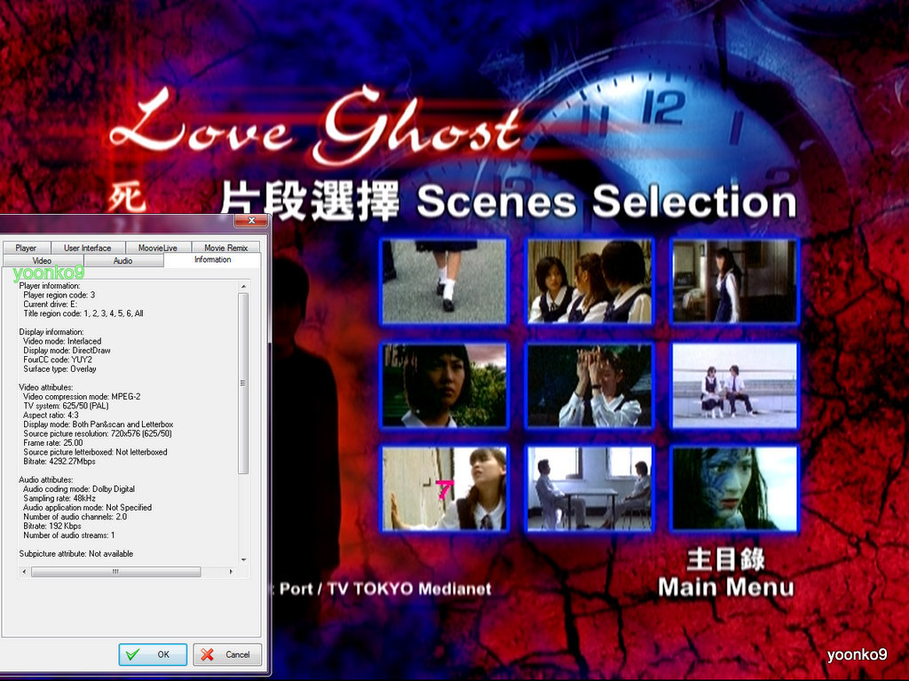The height and width of the screenshot is (681, 909).
Task: Select the girl's face close-up thumbnail
Action: point(444,385)
